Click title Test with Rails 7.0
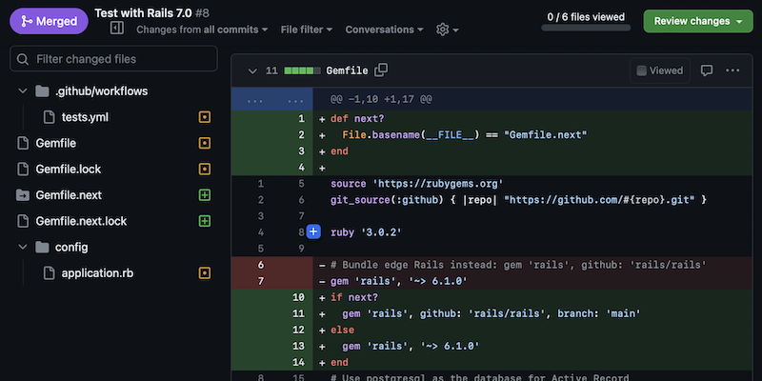This screenshot has width=762, height=381. coord(144,13)
